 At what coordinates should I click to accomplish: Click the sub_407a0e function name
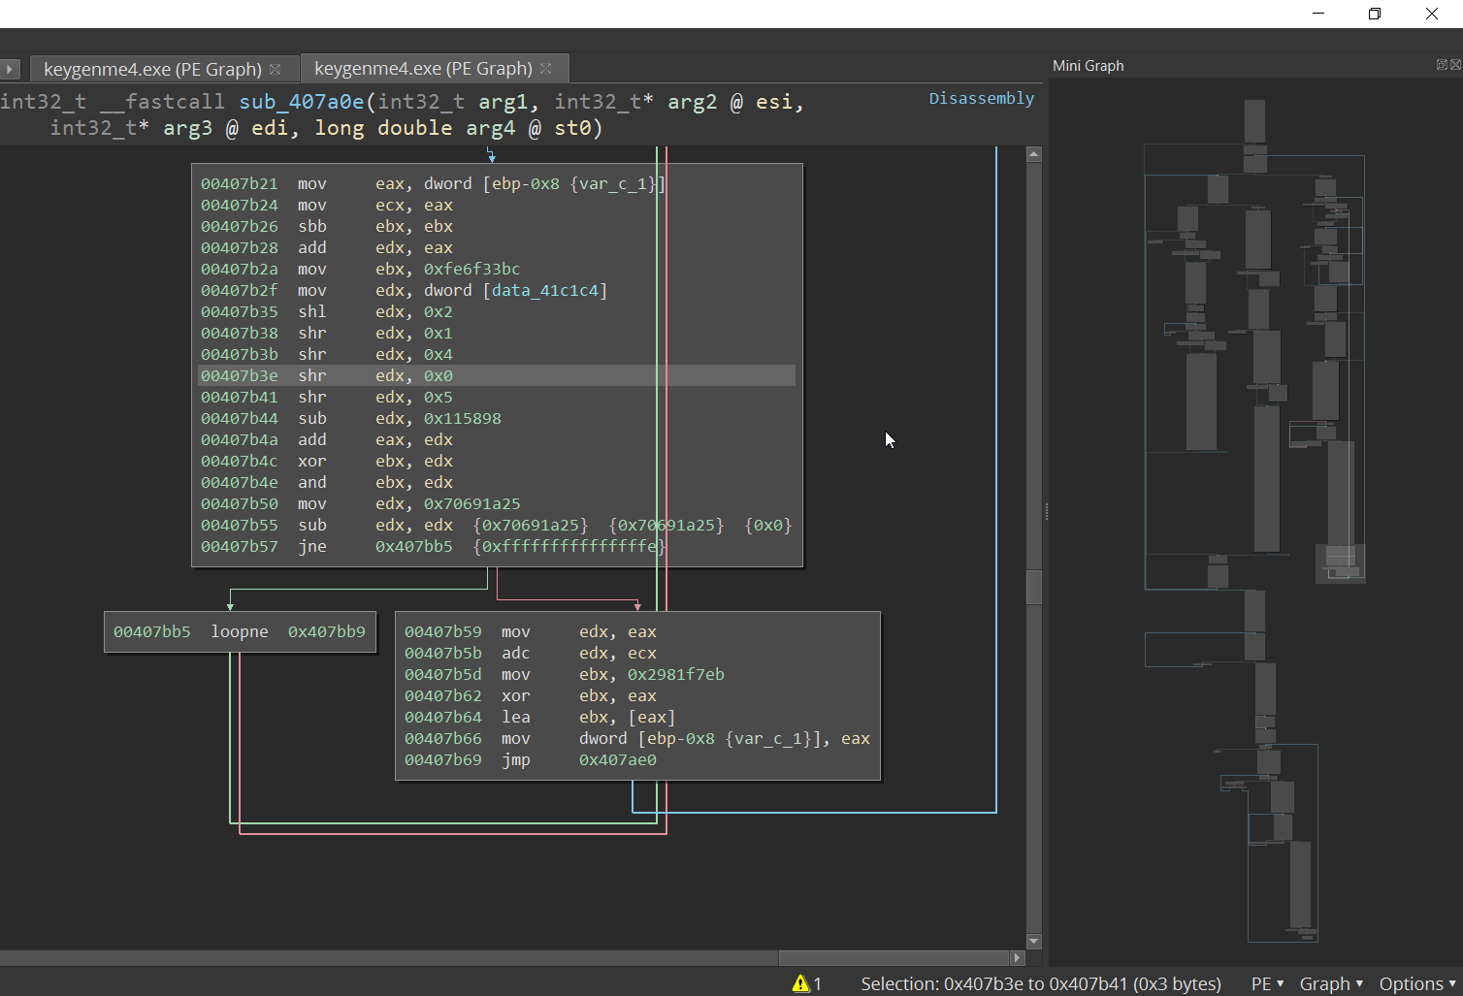[x=302, y=102]
